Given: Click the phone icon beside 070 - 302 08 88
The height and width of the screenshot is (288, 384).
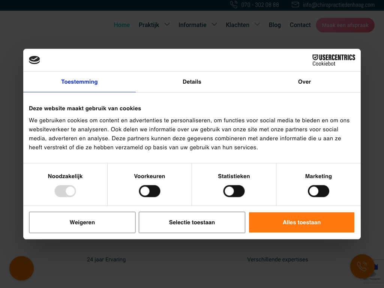Looking at the screenshot, I should [234, 4].
